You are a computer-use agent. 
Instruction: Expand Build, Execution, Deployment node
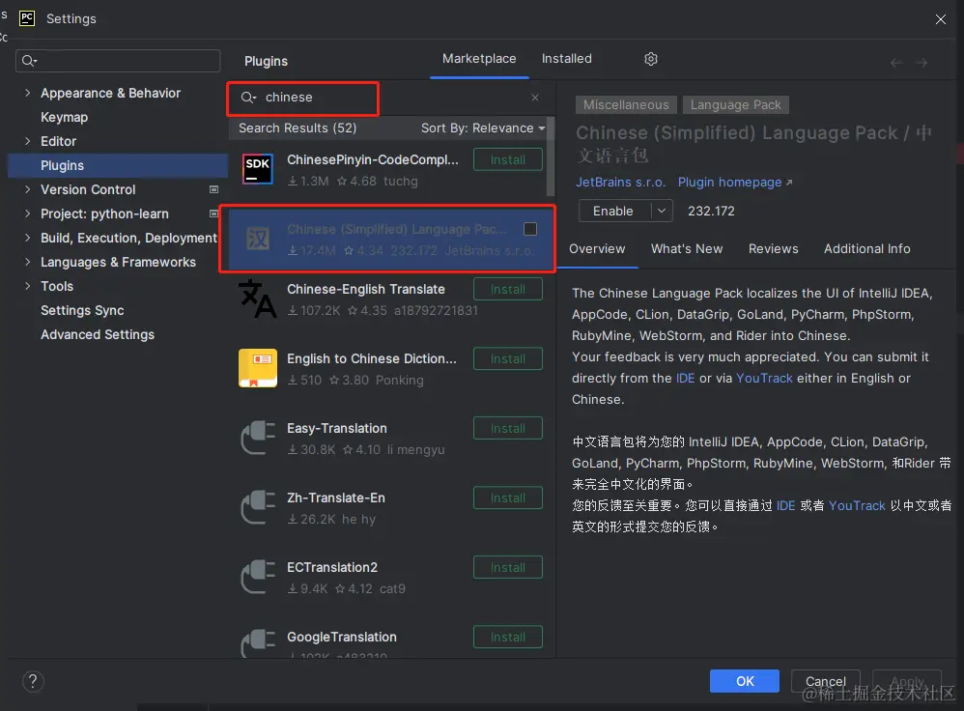pyautogui.click(x=27, y=238)
